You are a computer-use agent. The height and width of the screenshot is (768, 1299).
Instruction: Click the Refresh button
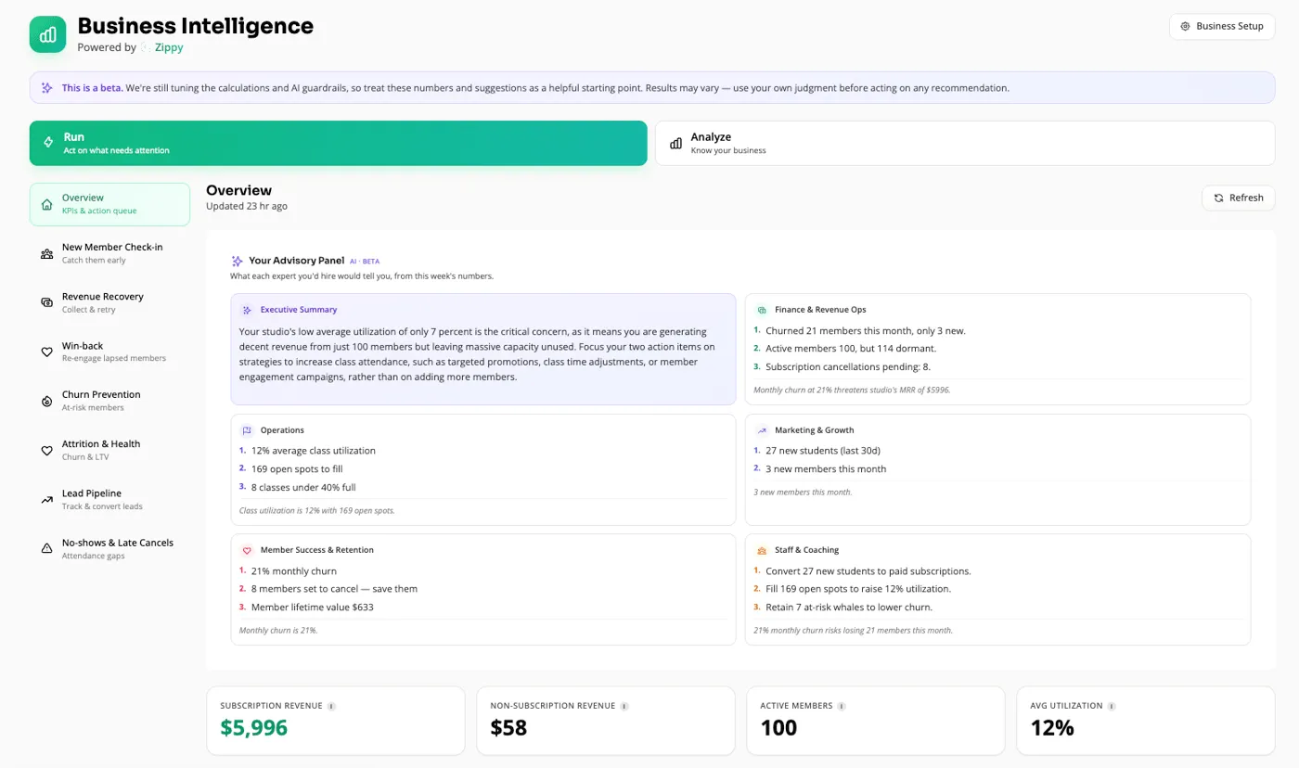pyautogui.click(x=1239, y=198)
